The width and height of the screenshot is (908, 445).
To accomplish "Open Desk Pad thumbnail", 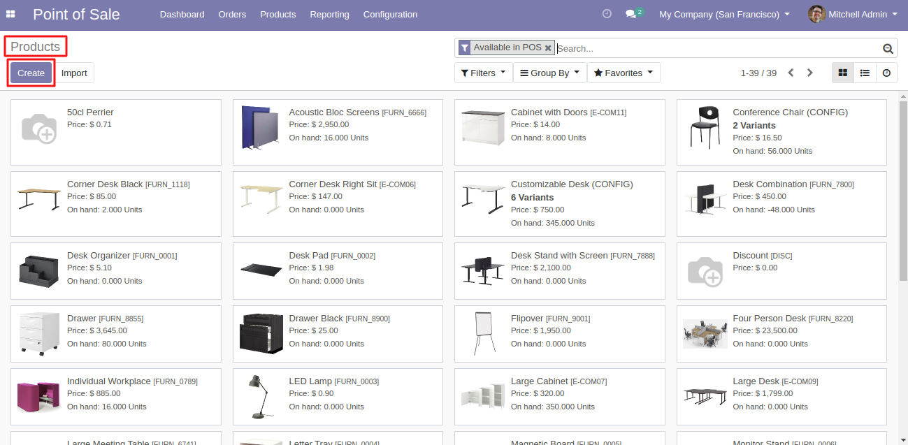I will (x=261, y=270).
